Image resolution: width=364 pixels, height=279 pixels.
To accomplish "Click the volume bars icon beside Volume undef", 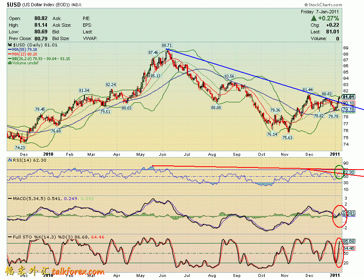I will 10,63.
